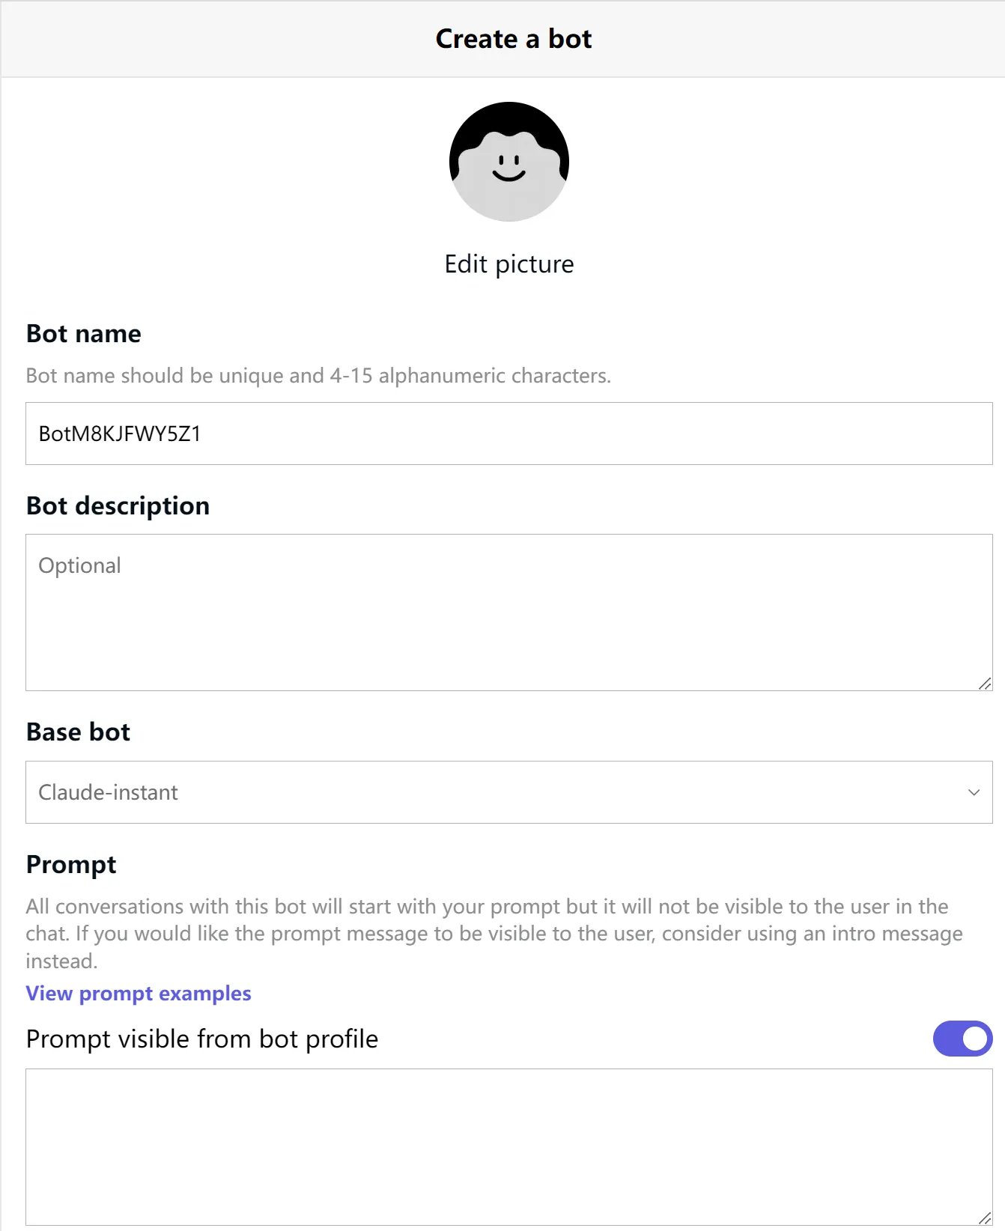
Task: Click the Bot description heading label
Action: click(x=118, y=506)
